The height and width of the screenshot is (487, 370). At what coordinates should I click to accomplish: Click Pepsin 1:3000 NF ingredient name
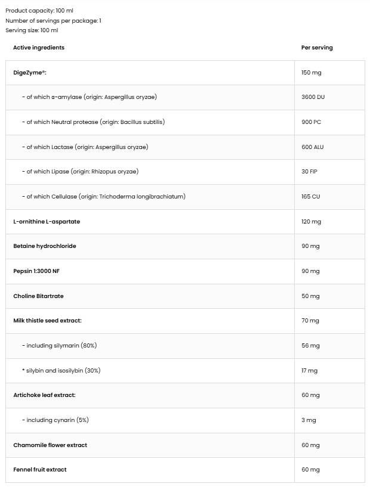click(x=36, y=271)
